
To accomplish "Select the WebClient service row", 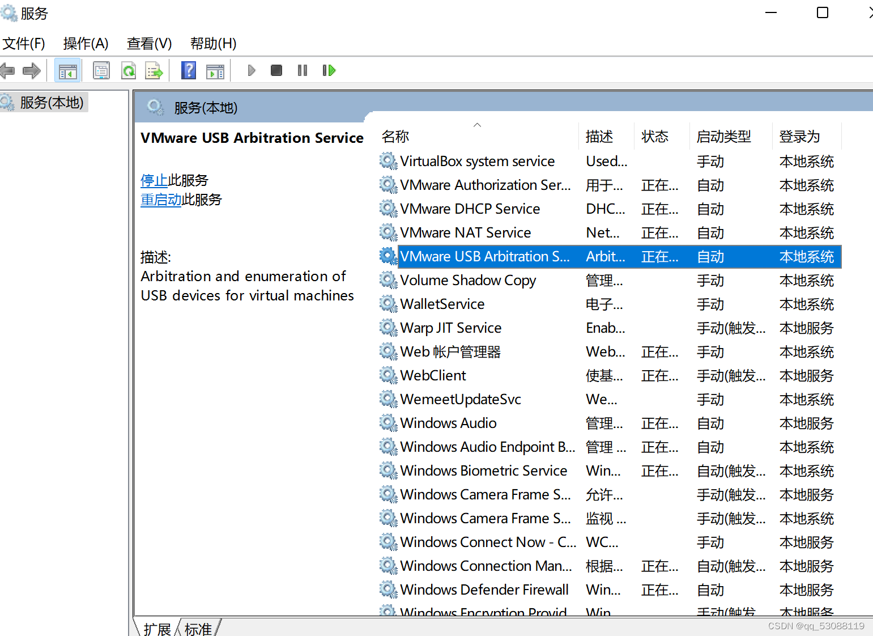I will (610, 376).
